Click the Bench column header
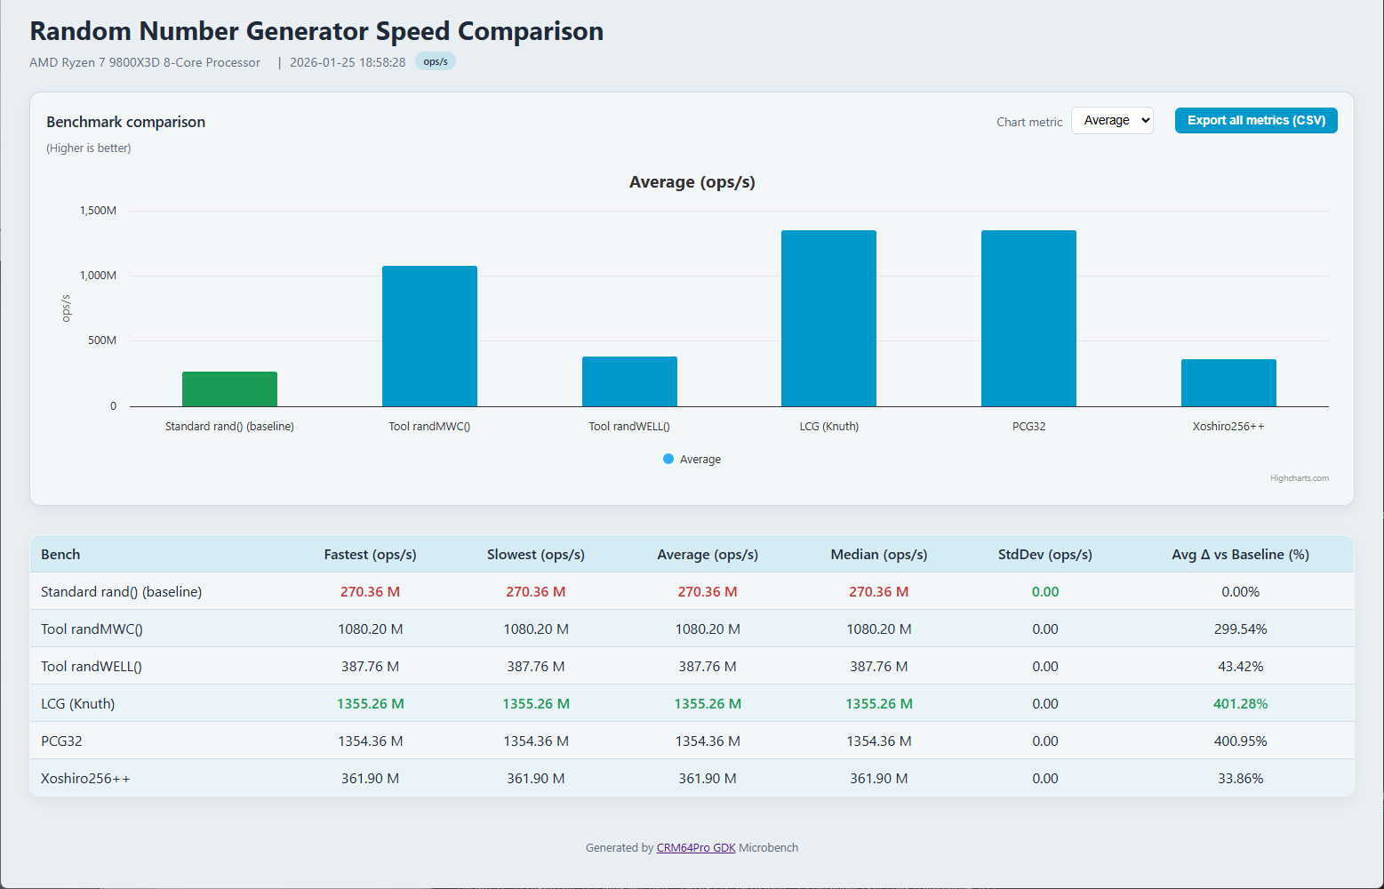Screen dimensions: 1384x889 [x=60, y=555]
